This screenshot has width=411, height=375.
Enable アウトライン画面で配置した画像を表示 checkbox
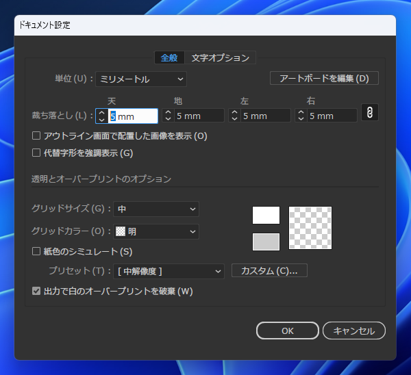click(36, 135)
